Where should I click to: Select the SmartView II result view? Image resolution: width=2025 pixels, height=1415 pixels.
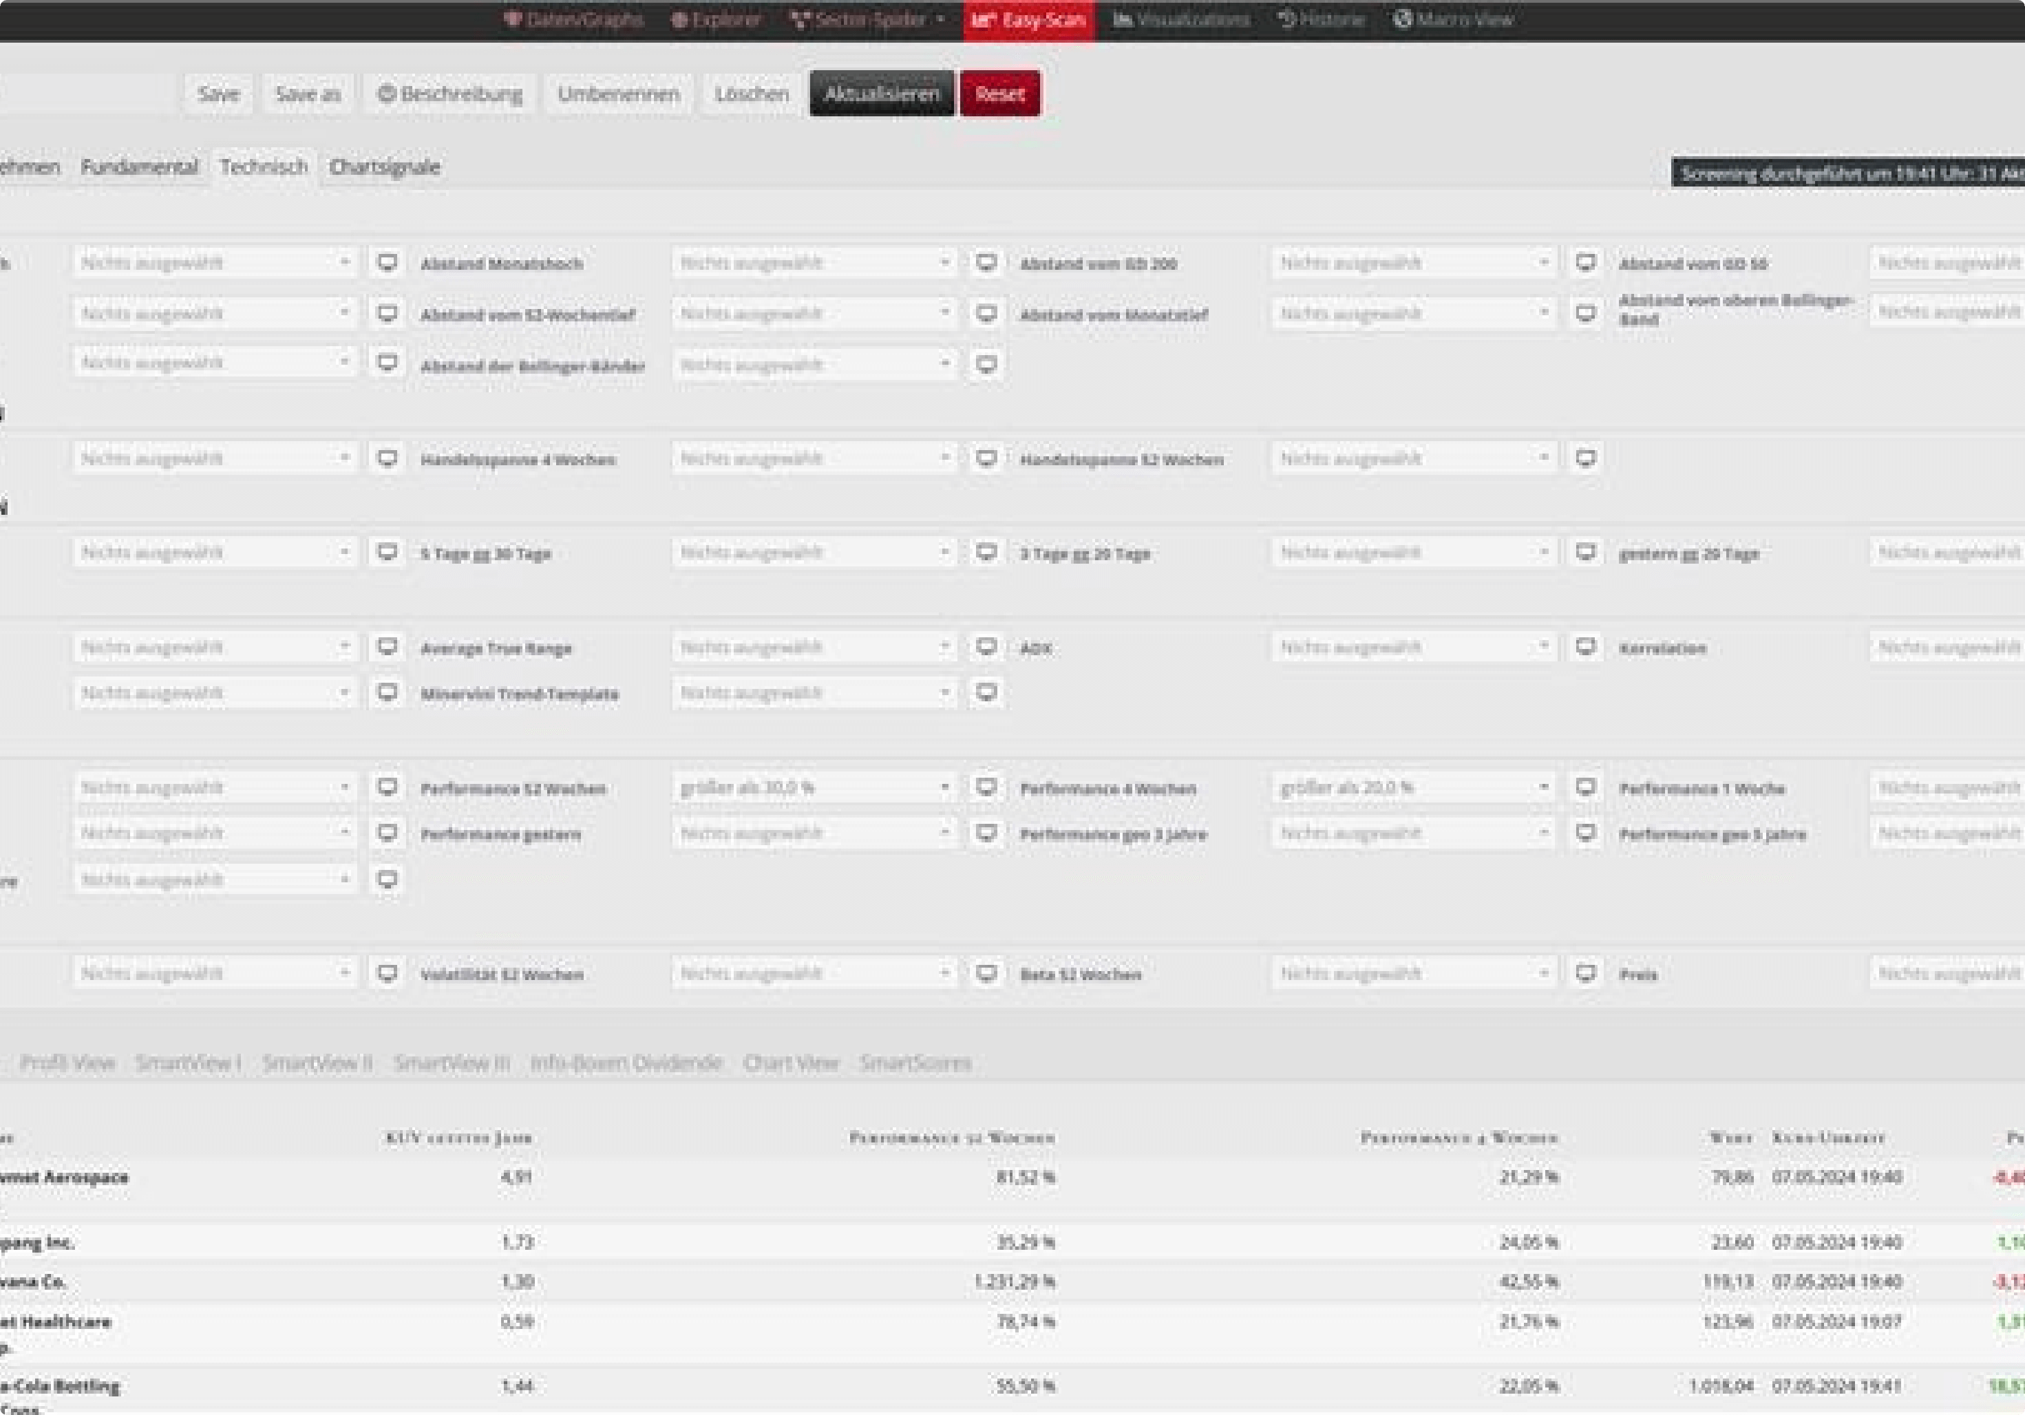(317, 1063)
